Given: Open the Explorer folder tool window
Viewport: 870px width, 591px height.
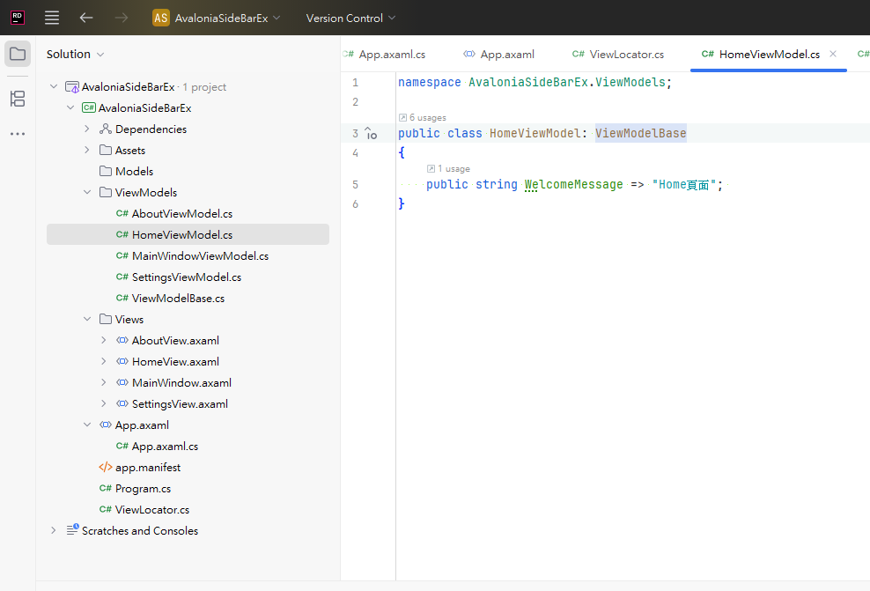Looking at the screenshot, I should pos(18,54).
